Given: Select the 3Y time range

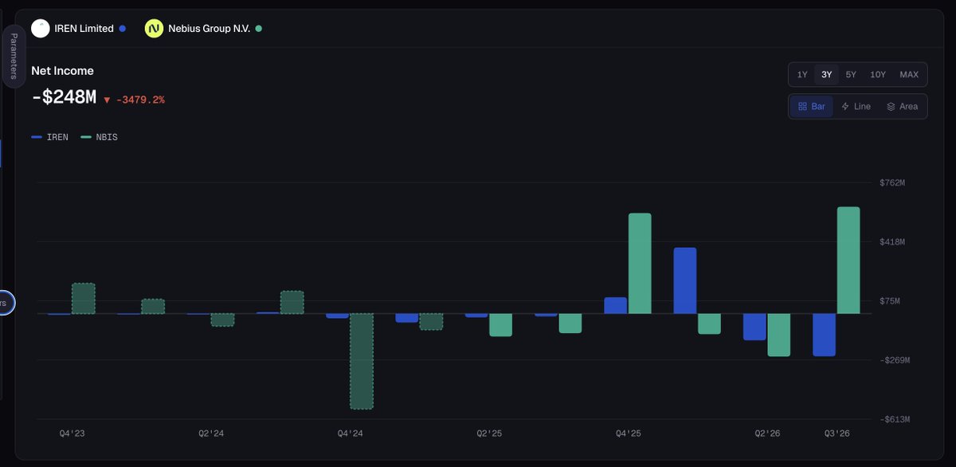Looking at the screenshot, I should [827, 75].
